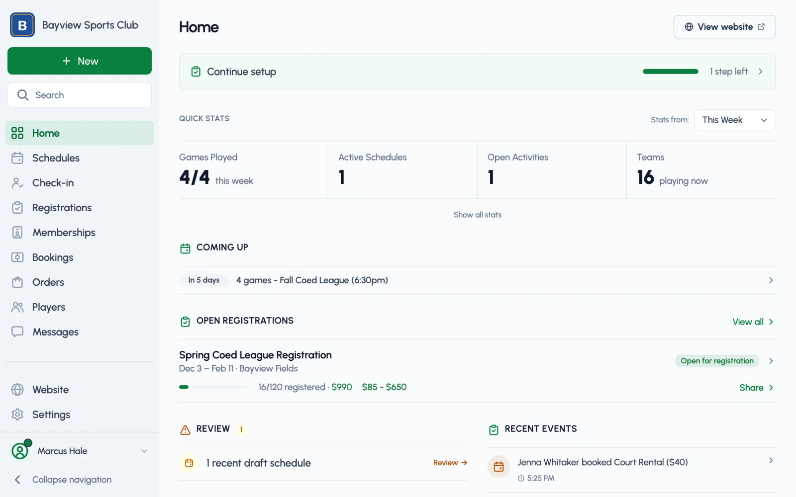This screenshot has height=497, width=796.
Task: Open Orders section
Action: pyautogui.click(x=80, y=282)
